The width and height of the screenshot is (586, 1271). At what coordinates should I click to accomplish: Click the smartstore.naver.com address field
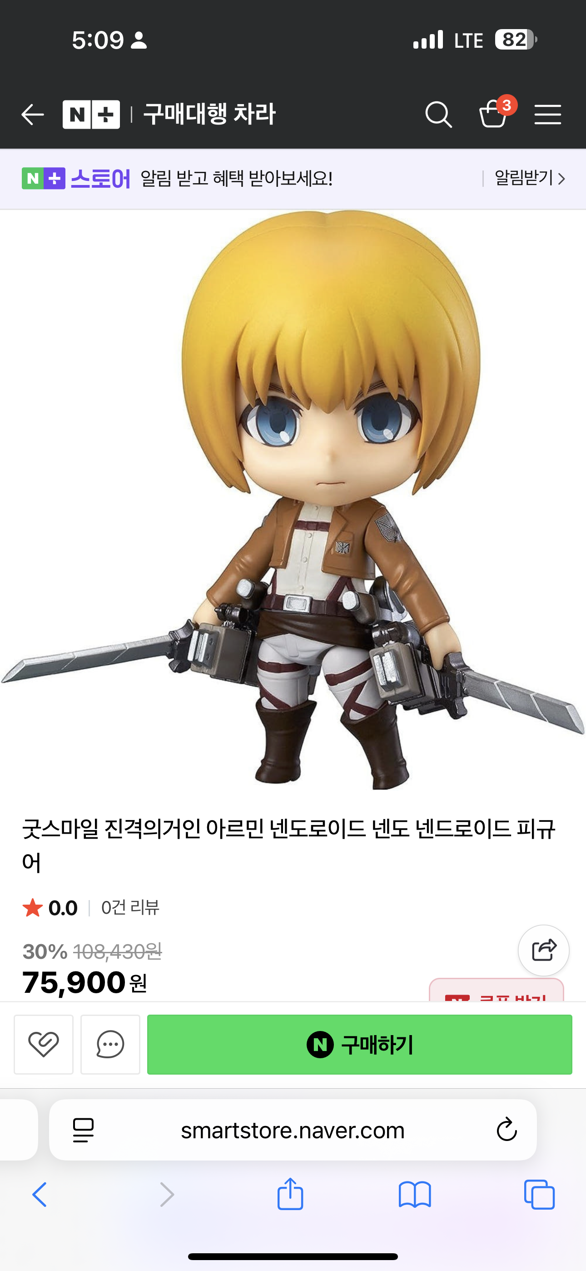(293, 1130)
